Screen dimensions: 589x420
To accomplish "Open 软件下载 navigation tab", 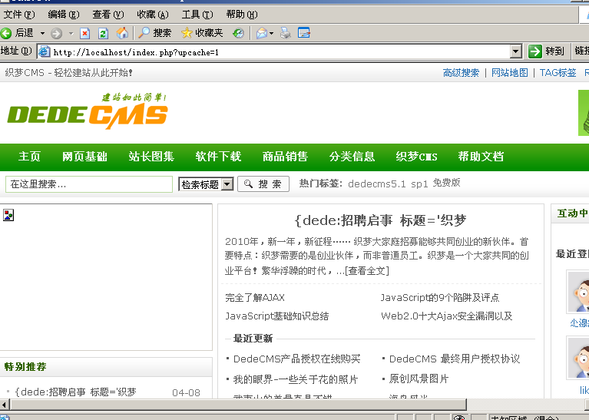I will tap(218, 157).
